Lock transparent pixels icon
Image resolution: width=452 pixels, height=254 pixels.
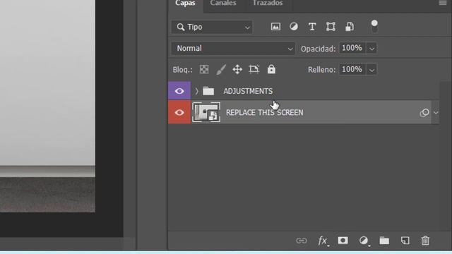point(204,69)
